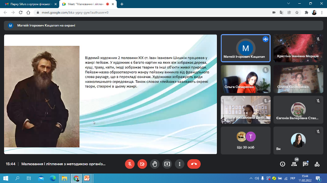Open camera permission icon in address bar
The image size is (327, 183).
tap(274, 12)
